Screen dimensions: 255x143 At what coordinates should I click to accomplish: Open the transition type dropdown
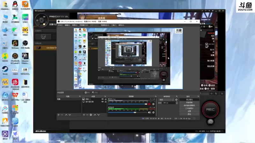click(166, 100)
